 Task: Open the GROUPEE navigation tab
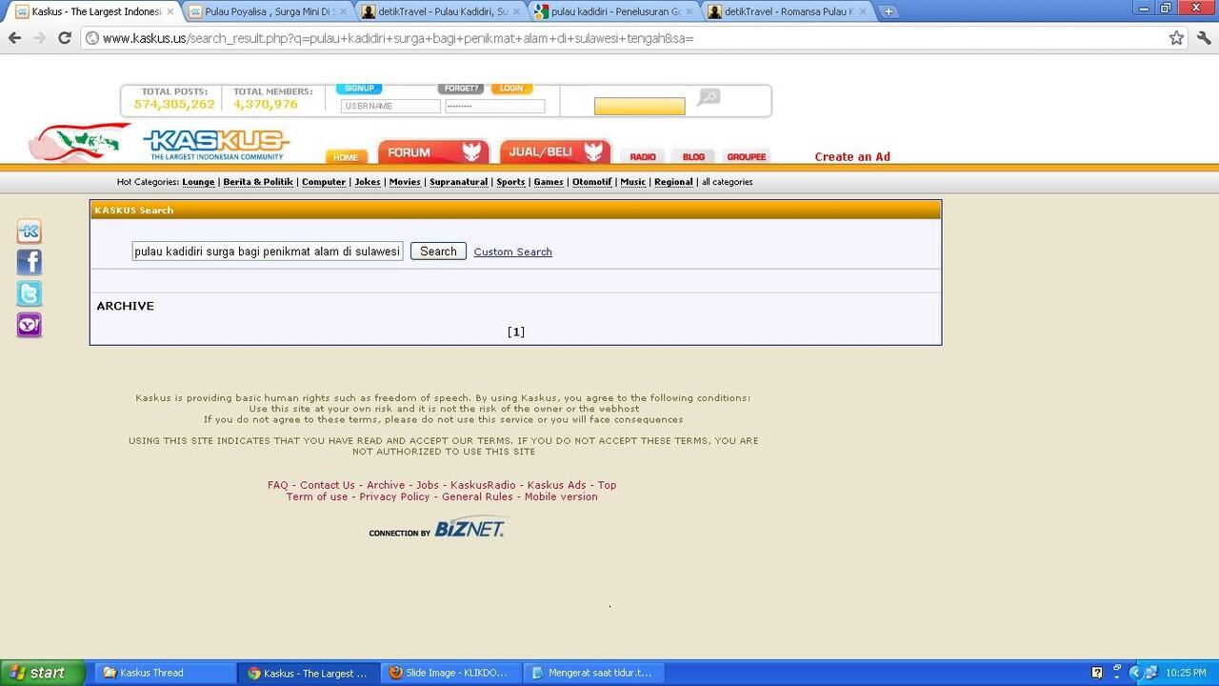pos(746,156)
